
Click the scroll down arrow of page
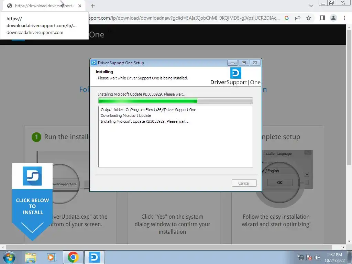[349, 242]
